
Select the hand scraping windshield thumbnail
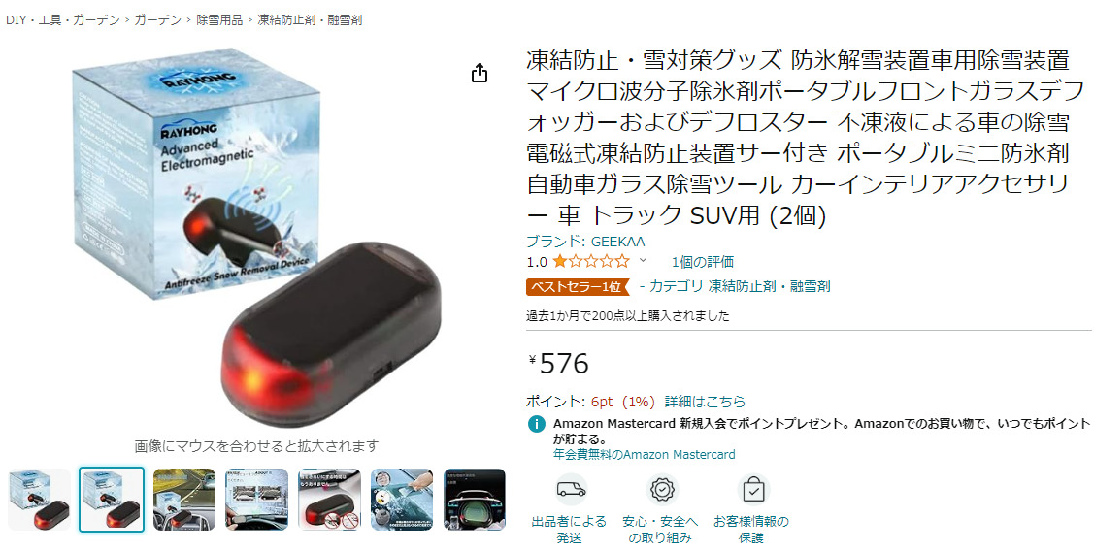click(x=402, y=500)
